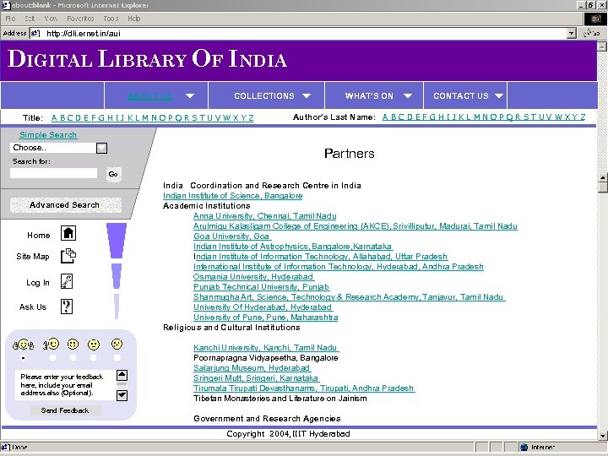Click Home text label in sidebar
This screenshot has height=456, width=608.
38,235
